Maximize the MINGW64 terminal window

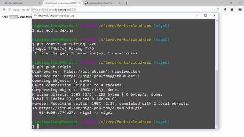click(205, 16)
